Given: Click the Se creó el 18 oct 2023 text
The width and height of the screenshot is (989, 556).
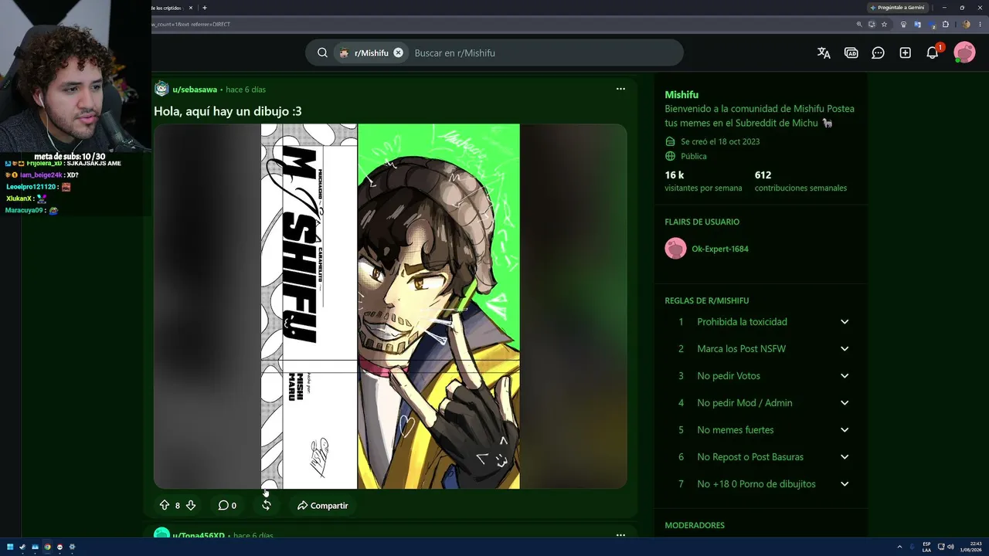Looking at the screenshot, I should tap(720, 142).
